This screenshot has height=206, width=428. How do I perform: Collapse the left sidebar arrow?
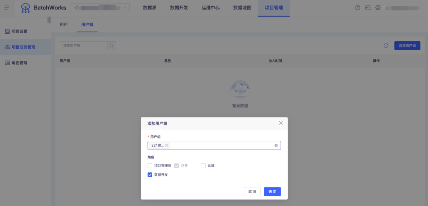(x=49, y=20)
